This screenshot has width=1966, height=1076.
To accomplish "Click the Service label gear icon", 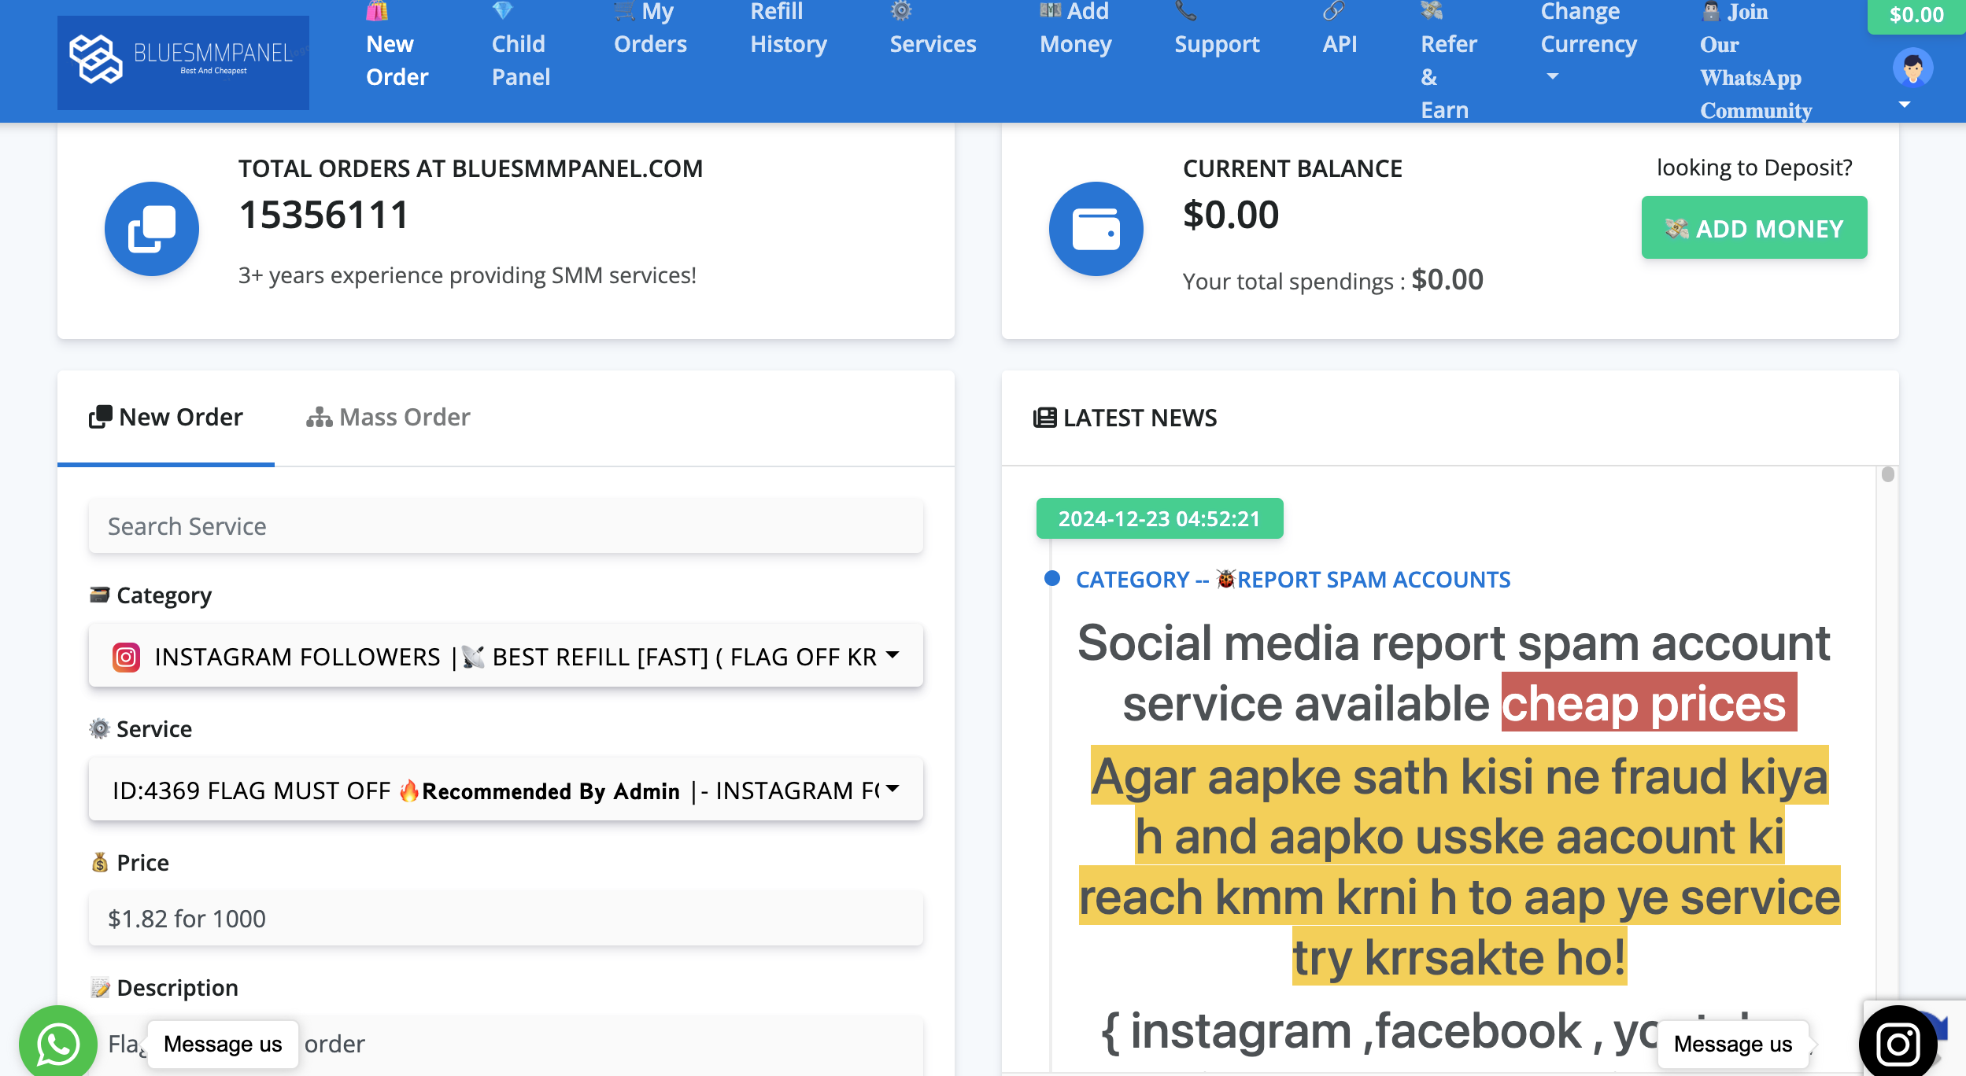I will pos(99,728).
